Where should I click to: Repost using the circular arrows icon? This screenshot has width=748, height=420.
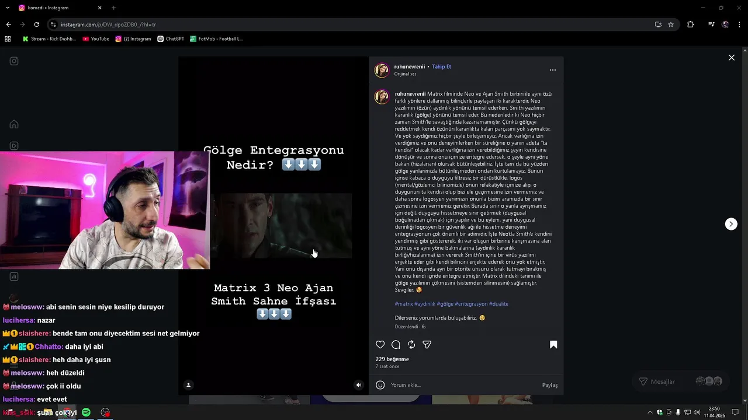point(411,345)
